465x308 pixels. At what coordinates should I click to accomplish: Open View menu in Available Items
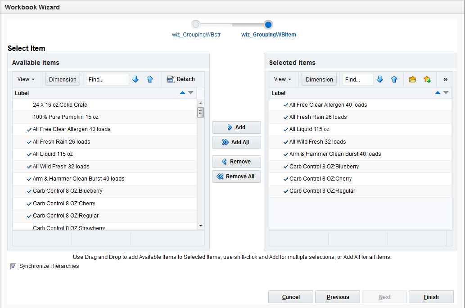click(26, 79)
